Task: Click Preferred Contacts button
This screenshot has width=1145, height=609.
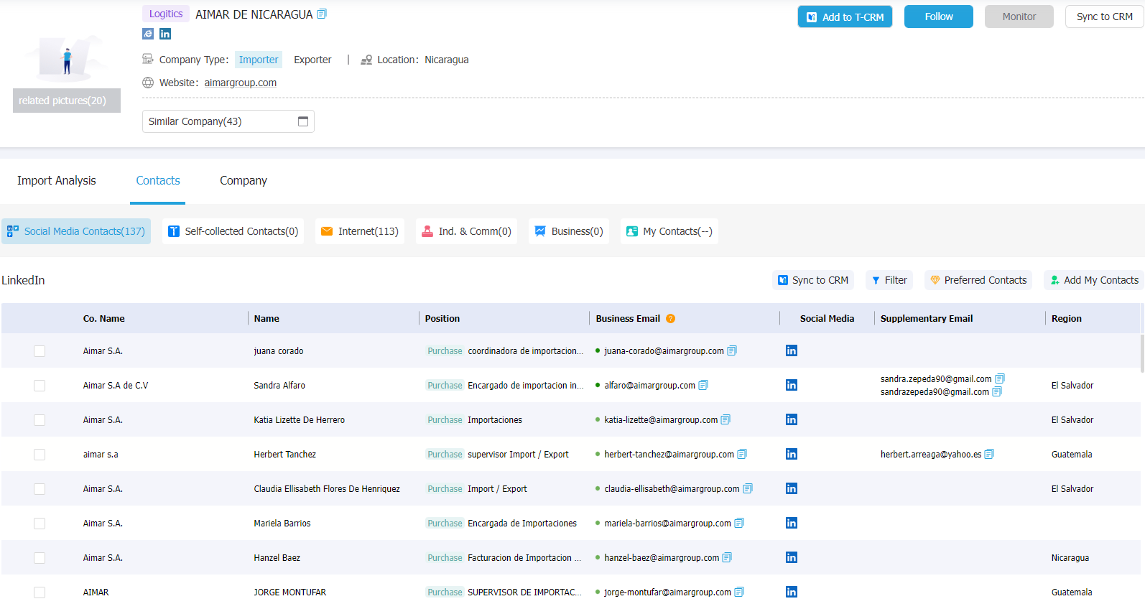Action: pos(978,280)
